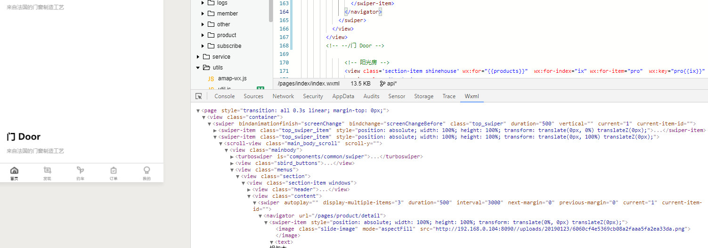Image resolution: width=708 pixels, height=248 pixels.
Task: Expand the subscribe folder arrow
Action: click(203, 46)
